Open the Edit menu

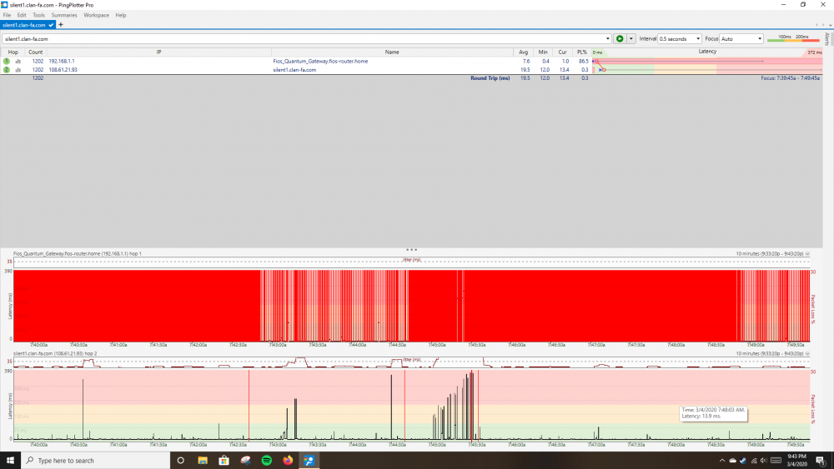[22, 15]
